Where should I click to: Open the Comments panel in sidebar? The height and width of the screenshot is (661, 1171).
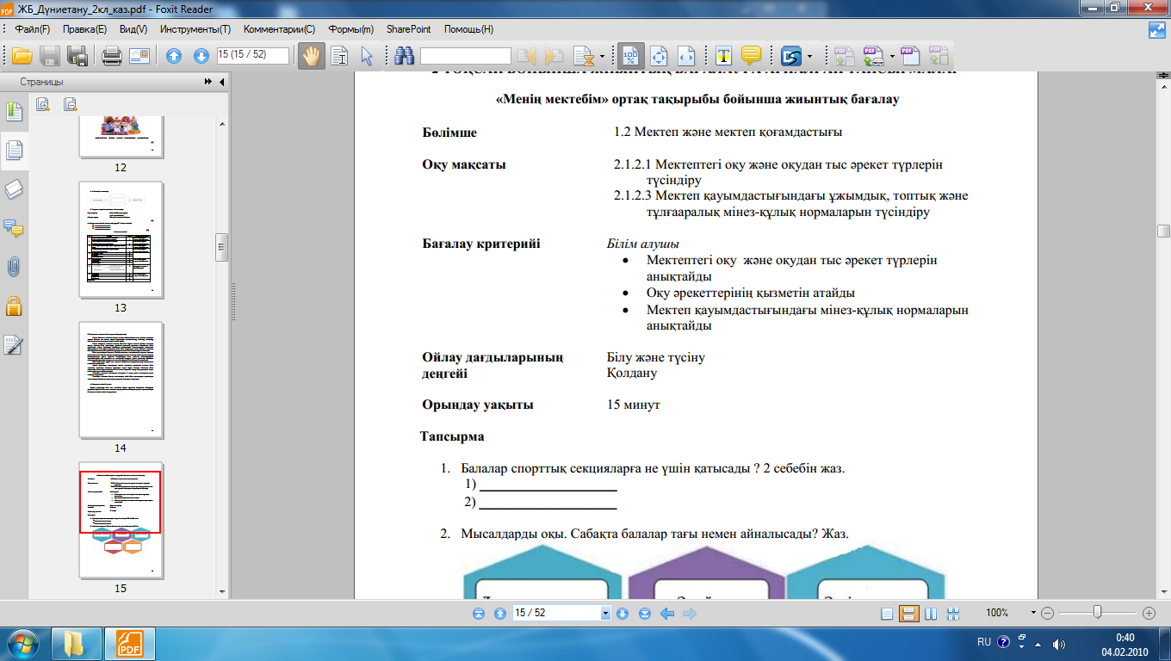(15, 228)
